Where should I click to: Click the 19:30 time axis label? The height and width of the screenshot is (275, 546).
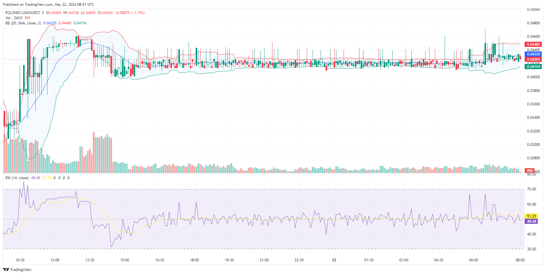click(x=229, y=260)
